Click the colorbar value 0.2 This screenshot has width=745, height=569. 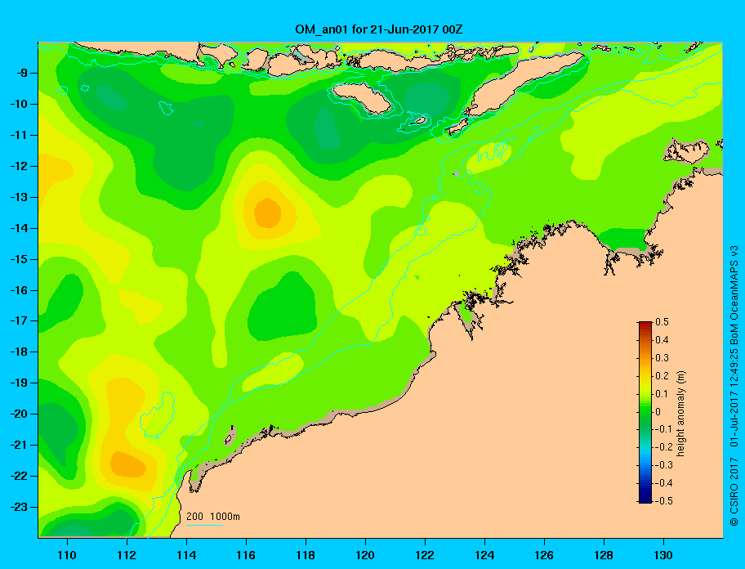[x=662, y=375]
